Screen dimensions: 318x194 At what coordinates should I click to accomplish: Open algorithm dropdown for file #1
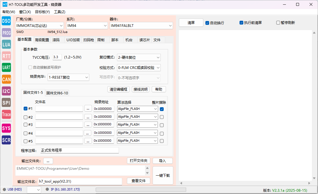pyautogui.click(x=137, y=109)
